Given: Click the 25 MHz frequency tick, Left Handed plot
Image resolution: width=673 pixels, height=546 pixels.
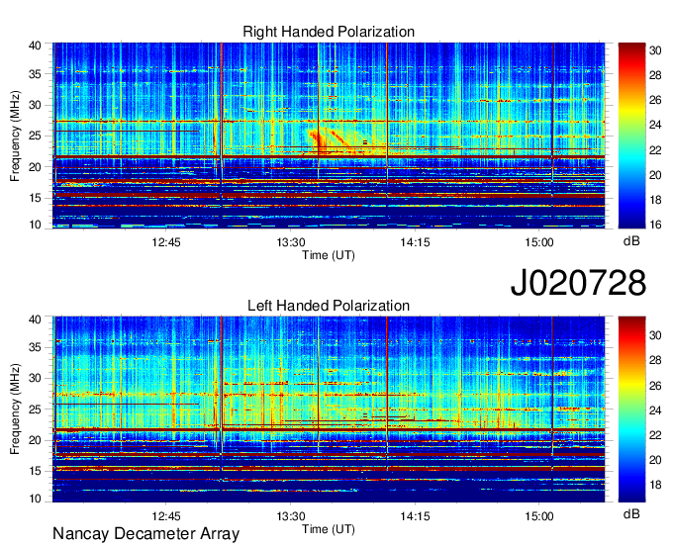Looking at the screenshot, I should [35, 409].
